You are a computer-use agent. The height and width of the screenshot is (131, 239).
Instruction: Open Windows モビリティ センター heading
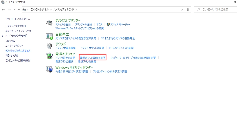(74, 67)
